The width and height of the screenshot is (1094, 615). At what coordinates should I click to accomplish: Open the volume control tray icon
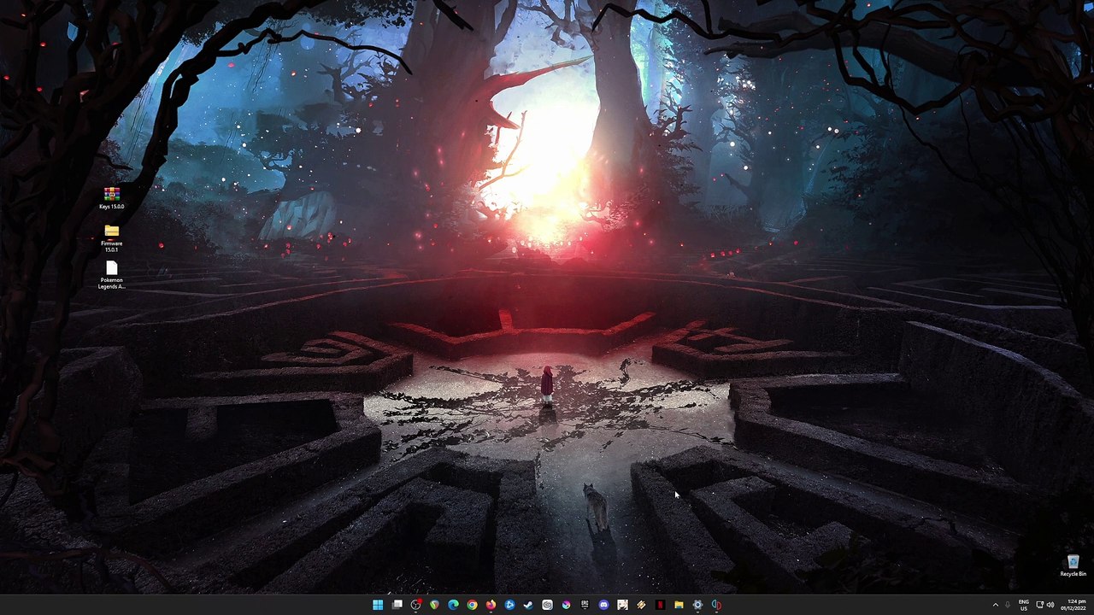tap(1050, 605)
